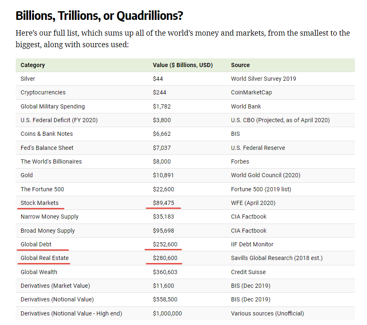The height and width of the screenshot is (325, 367).
Task: Click the underlined Global Debt label
Action: (36, 244)
